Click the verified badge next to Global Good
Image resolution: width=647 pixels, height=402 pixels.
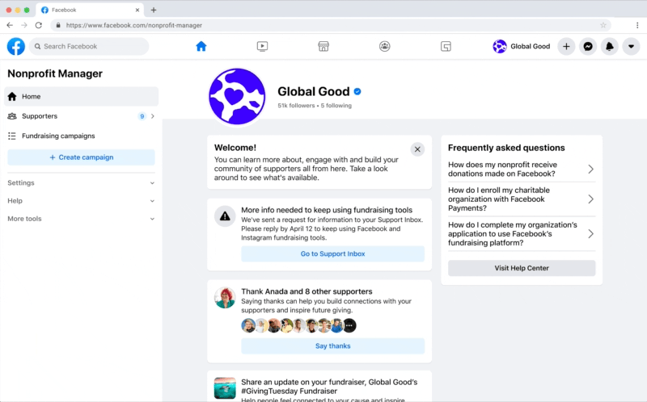coord(357,91)
